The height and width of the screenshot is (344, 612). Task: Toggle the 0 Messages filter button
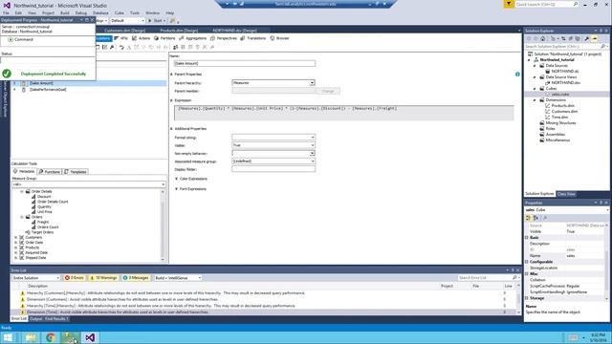tap(136, 278)
